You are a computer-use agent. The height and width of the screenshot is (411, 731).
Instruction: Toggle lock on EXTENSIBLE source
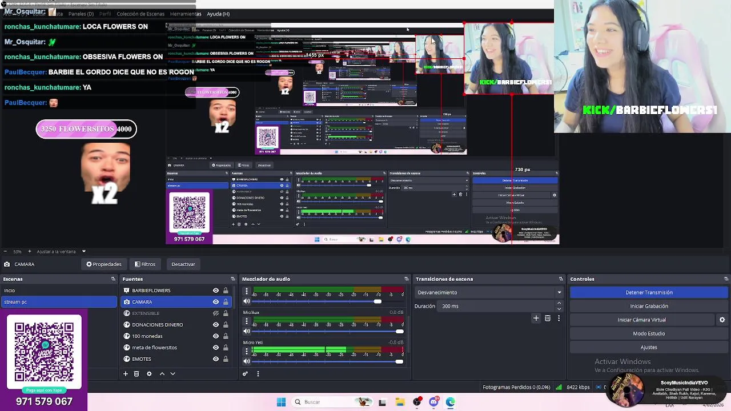[226, 313]
